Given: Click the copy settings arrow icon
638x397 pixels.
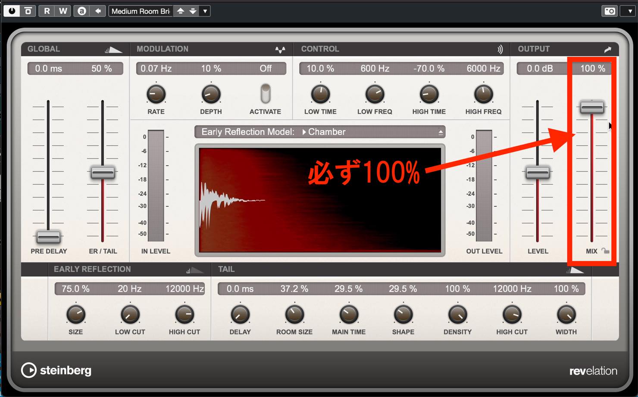Looking at the screenshot, I should pos(98,11).
